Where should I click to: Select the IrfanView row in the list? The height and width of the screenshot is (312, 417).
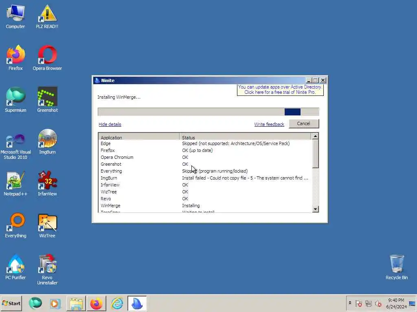tap(205, 185)
